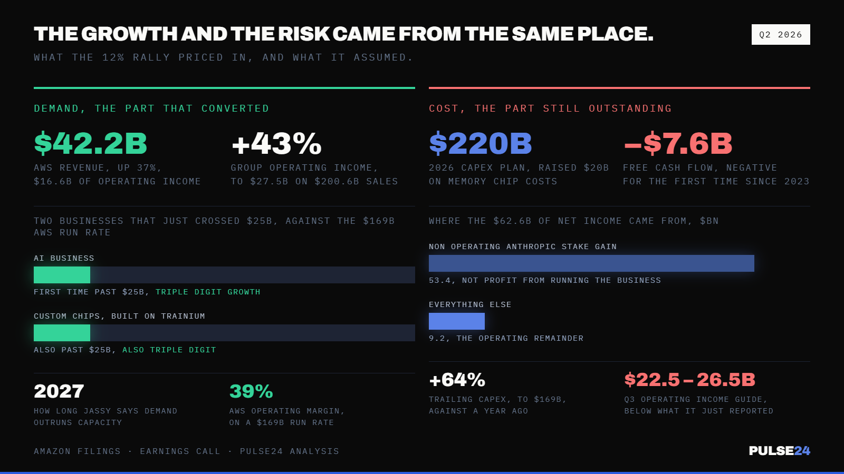Click the main headline about growth and risk

(x=343, y=34)
